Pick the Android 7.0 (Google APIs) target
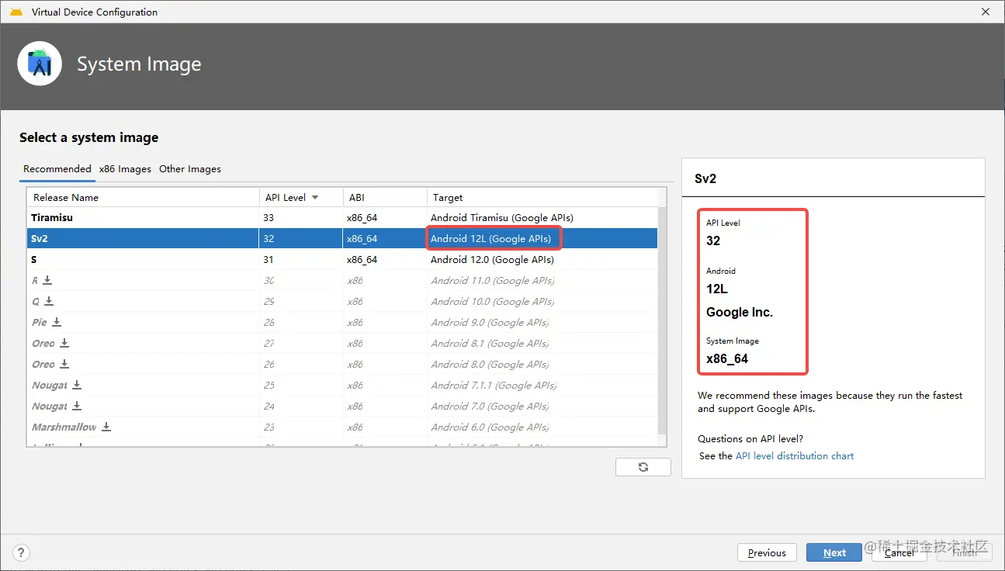This screenshot has height=571, width=1005. (x=490, y=406)
